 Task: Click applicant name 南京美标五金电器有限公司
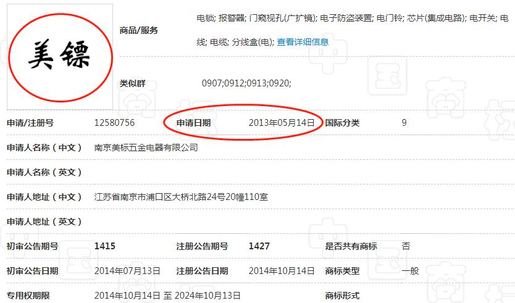[146, 147]
